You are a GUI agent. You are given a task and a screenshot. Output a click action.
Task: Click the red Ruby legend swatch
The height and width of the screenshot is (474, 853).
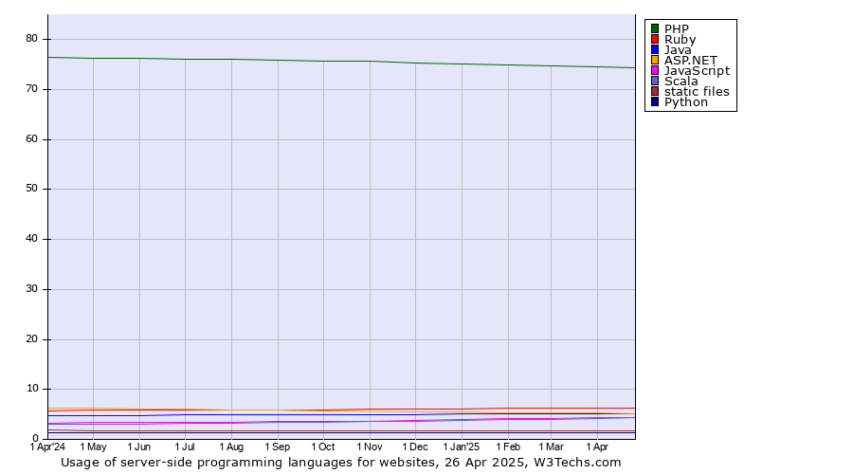point(655,39)
